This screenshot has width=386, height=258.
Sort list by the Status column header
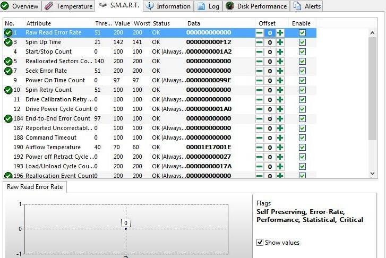point(161,23)
